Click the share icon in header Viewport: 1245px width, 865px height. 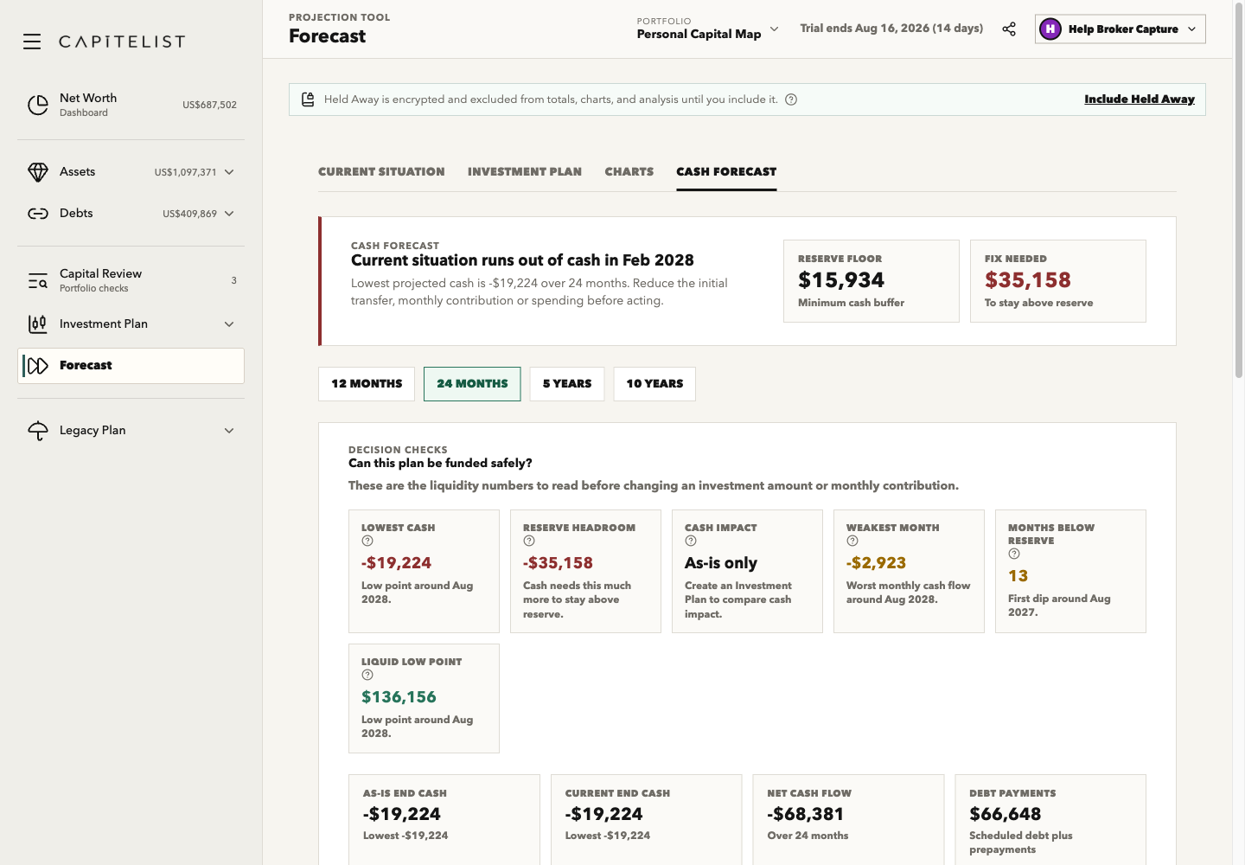tap(1009, 29)
